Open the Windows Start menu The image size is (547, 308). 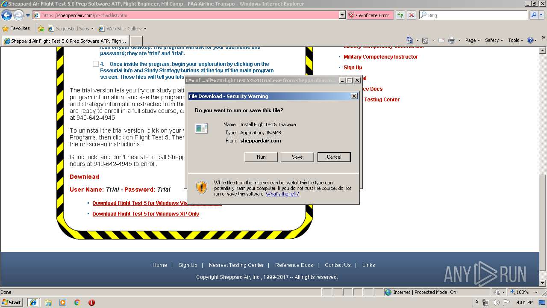12,302
